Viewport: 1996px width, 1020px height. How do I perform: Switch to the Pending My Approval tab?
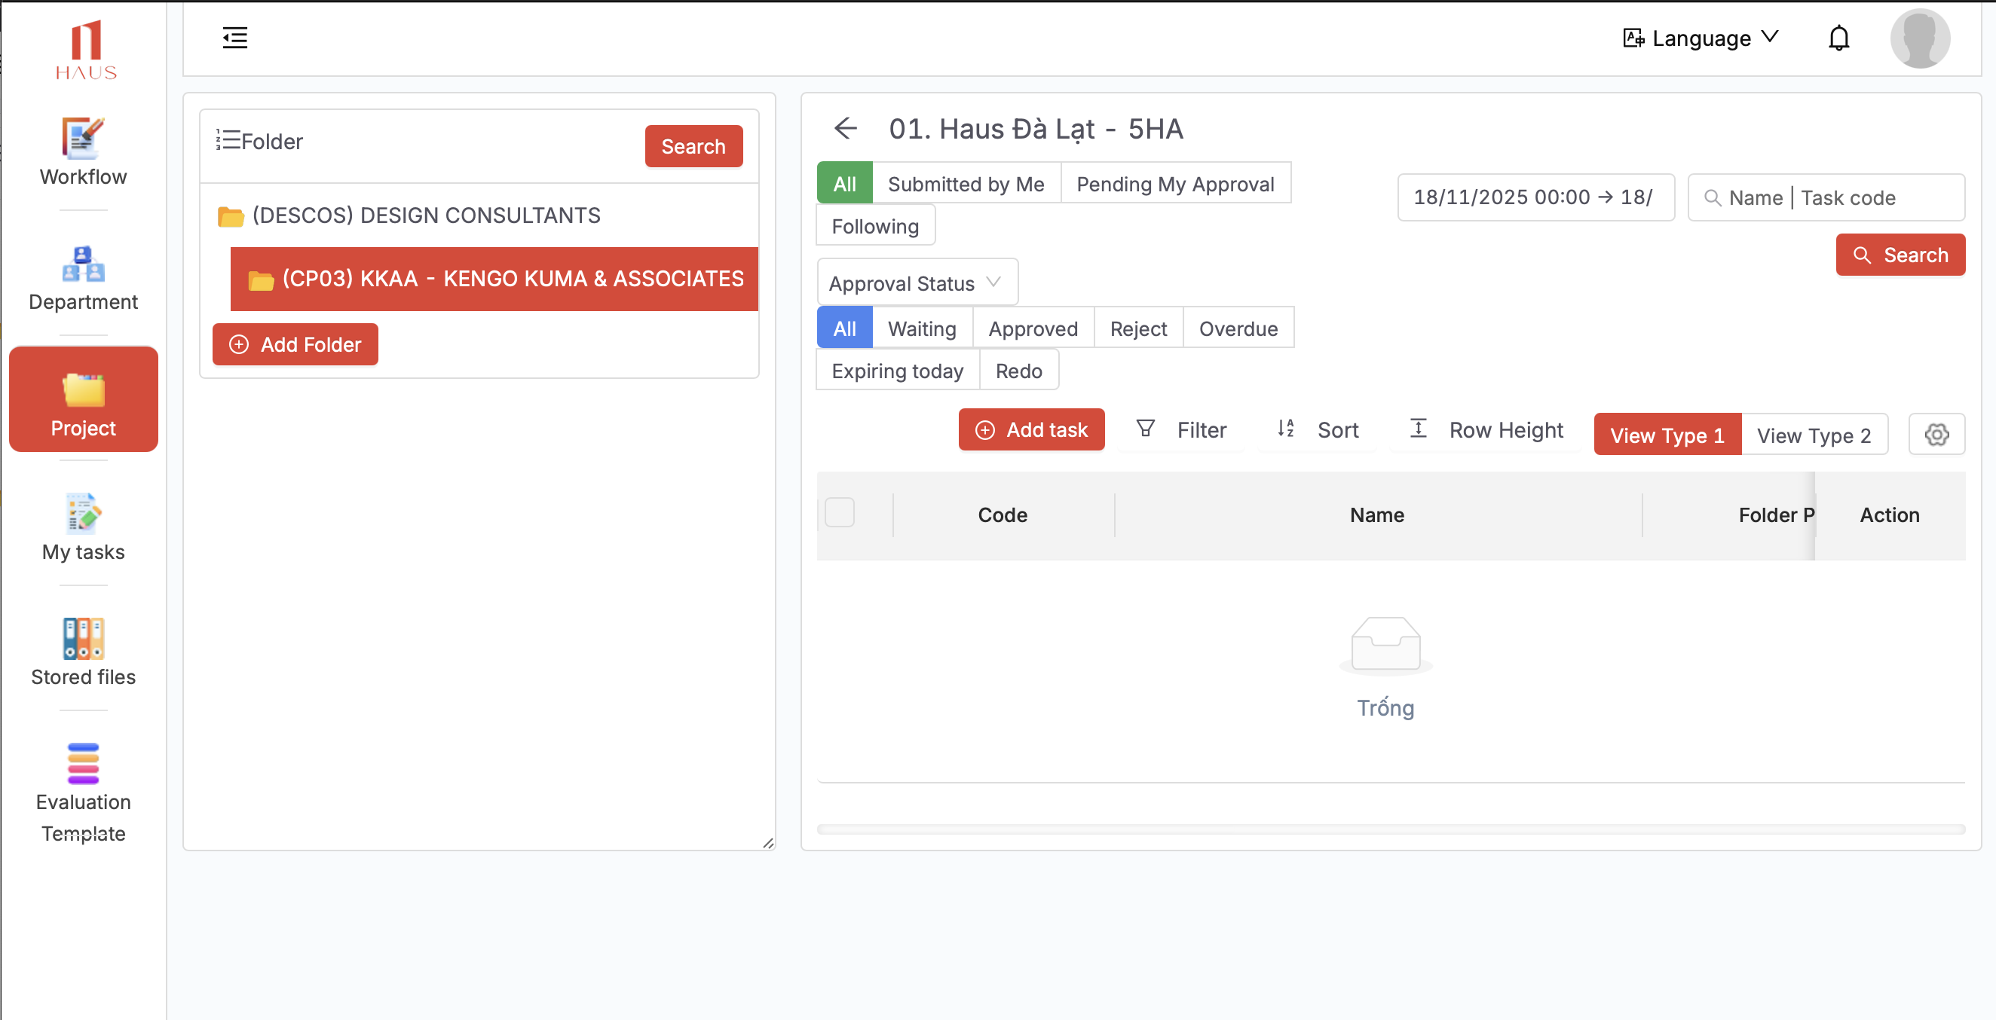(x=1174, y=185)
